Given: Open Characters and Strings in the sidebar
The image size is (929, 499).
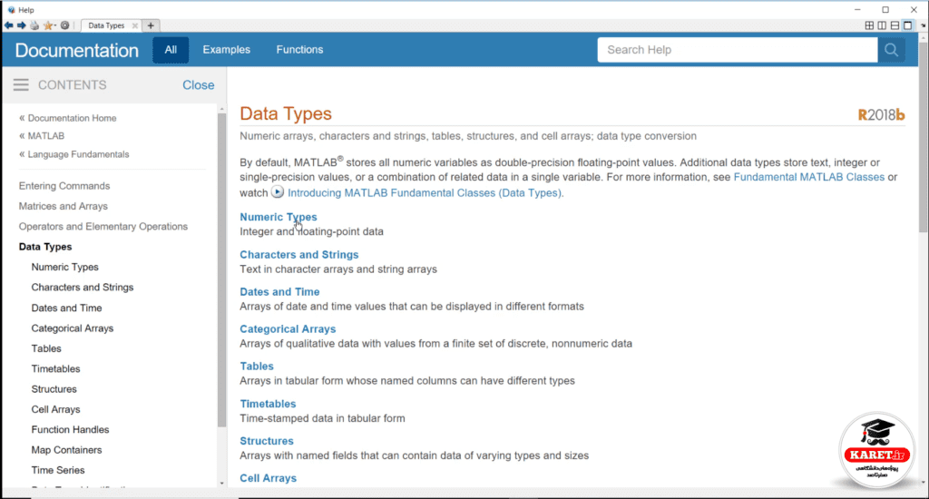Looking at the screenshot, I should [83, 287].
